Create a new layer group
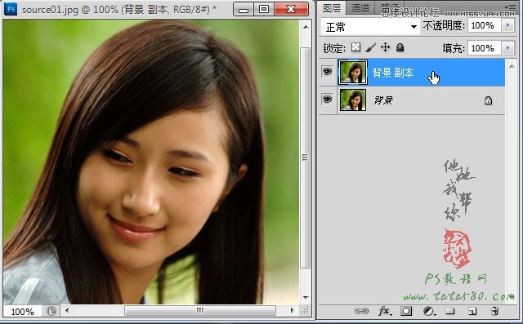The width and height of the screenshot is (523, 324). click(x=450, y=311)
